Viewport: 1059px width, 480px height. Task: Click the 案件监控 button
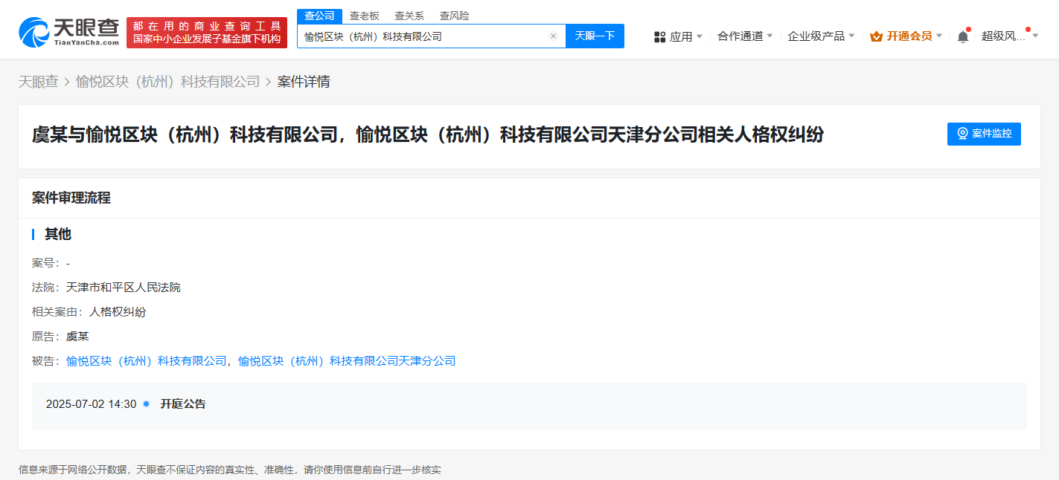pos(984,134)
